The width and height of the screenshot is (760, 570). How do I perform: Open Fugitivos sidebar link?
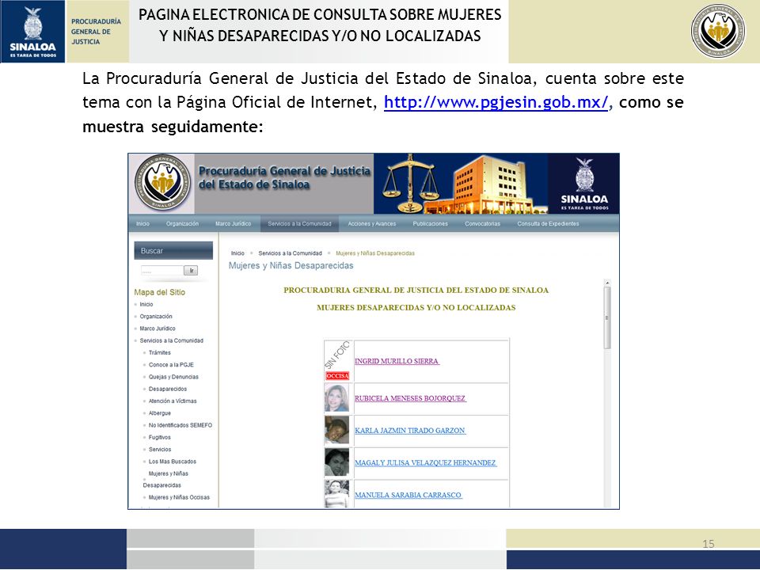click(x=159, y=438)
